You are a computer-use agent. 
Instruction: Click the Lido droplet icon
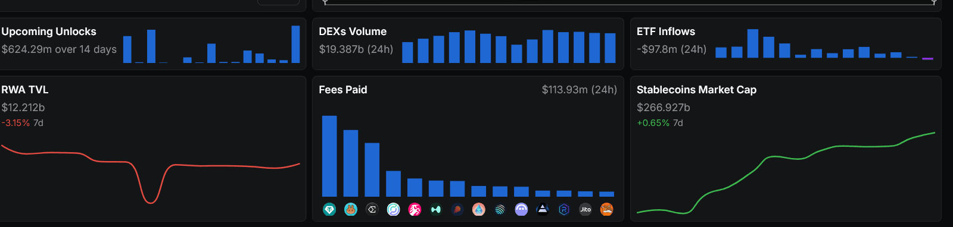coord(479,209)
